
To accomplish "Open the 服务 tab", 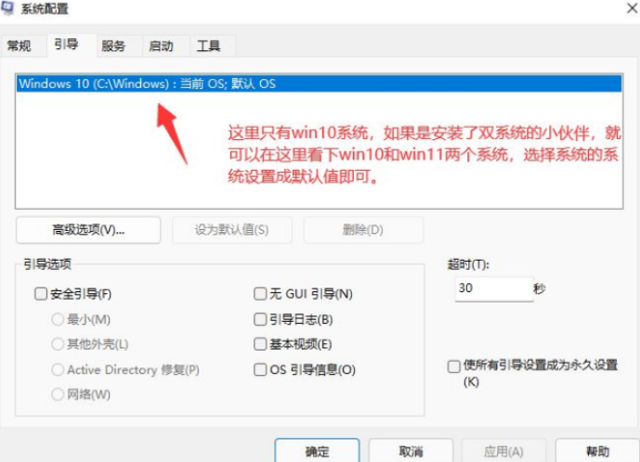I will click(113, 46).
